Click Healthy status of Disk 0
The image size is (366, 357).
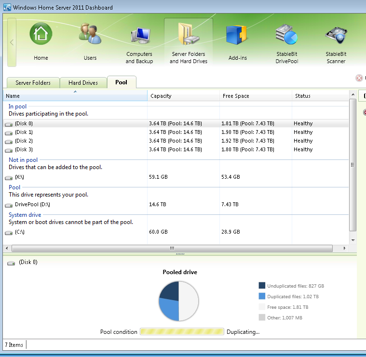(303, 124)
